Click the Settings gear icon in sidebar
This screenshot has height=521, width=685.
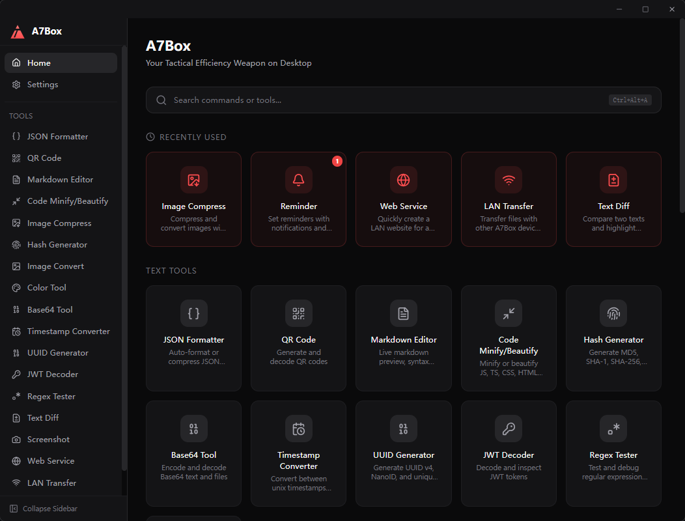16,85
